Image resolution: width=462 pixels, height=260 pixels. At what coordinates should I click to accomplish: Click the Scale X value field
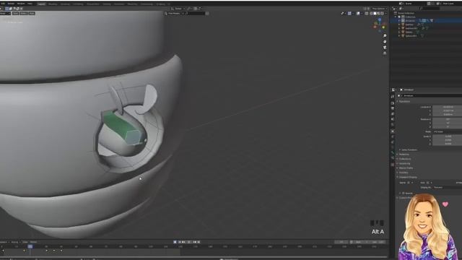click(x=448, y=136)
